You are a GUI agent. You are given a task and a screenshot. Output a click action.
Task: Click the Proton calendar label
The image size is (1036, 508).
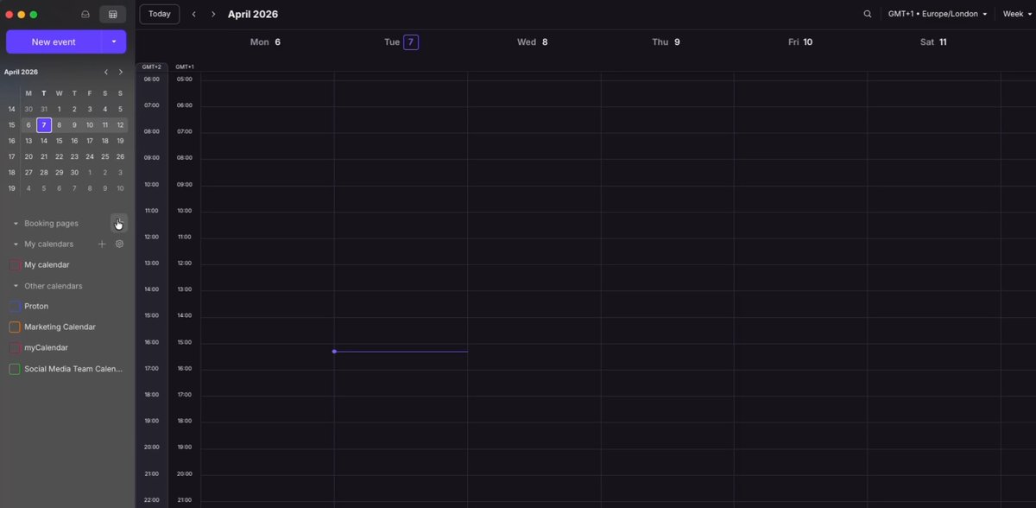[36, 306]
